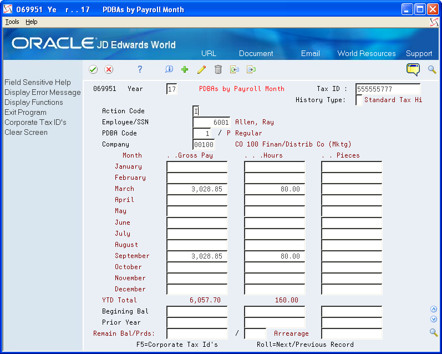Screen dimensions: 442x354
Task: Click the title bar application icon
Action: click(8, 9)
